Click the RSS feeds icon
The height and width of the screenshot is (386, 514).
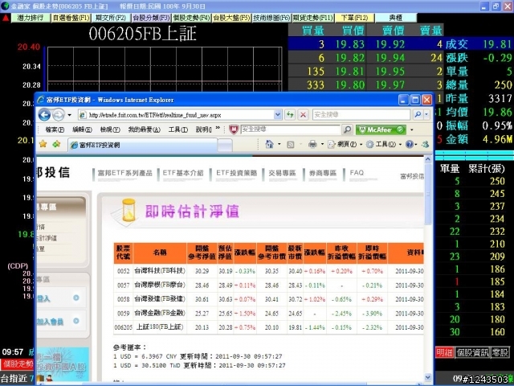(x=291, y=145)
